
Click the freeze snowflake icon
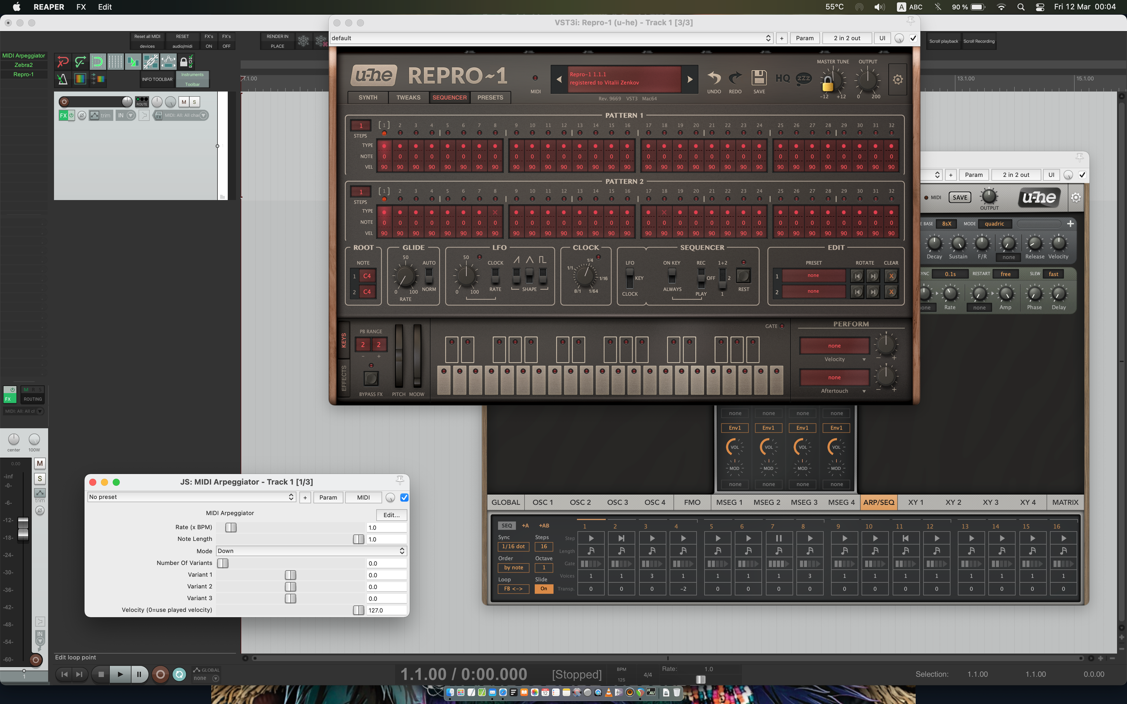coord(304,41)
